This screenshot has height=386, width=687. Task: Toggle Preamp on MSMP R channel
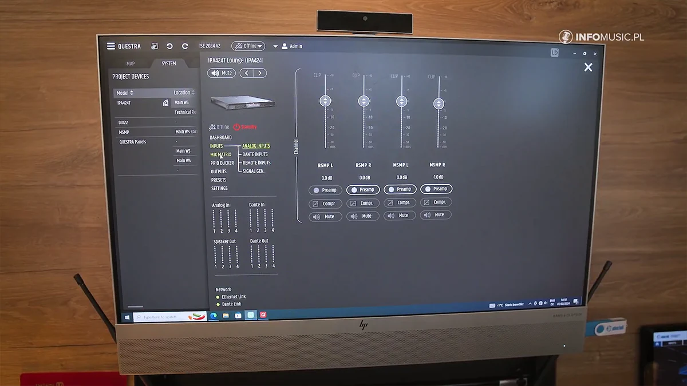(x=436, y=189)
